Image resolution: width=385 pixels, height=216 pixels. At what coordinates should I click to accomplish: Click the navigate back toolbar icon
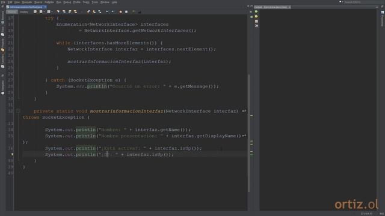pyautogui.click(x=41, y=12)
